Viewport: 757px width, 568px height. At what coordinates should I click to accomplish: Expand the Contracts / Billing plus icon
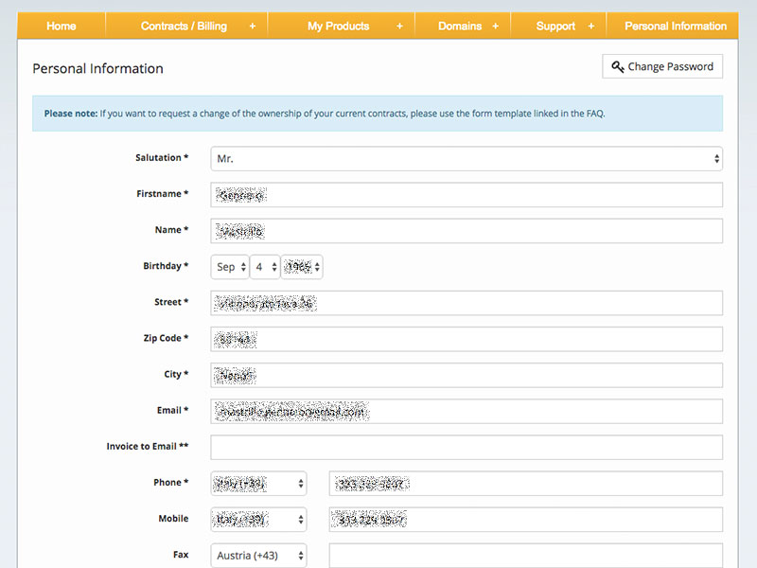[x=253, y=27]
